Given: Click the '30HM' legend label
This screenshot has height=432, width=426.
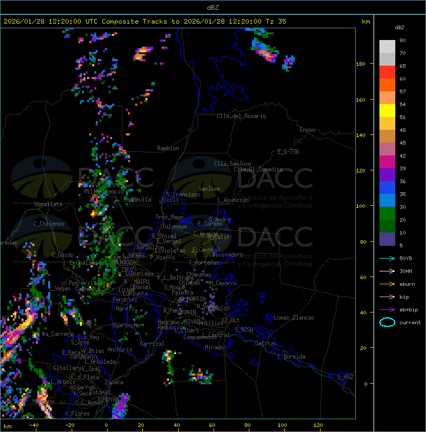Looking at the screenshot, I should coord(406,271).
